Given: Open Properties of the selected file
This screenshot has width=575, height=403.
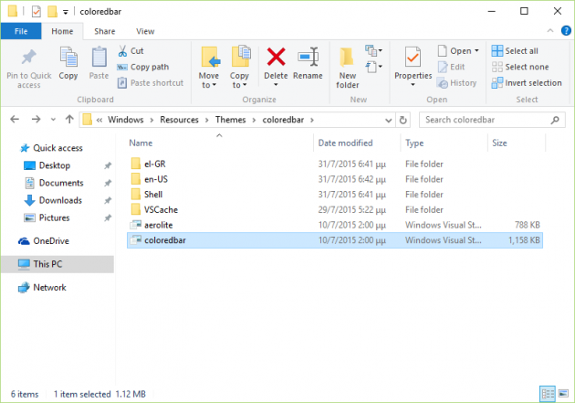Looking at the screenshot, I should pyautogui.click(x=413, y=66).
